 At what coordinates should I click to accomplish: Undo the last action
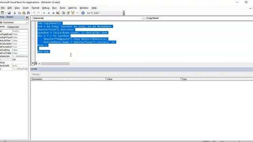tap(34, 13)
